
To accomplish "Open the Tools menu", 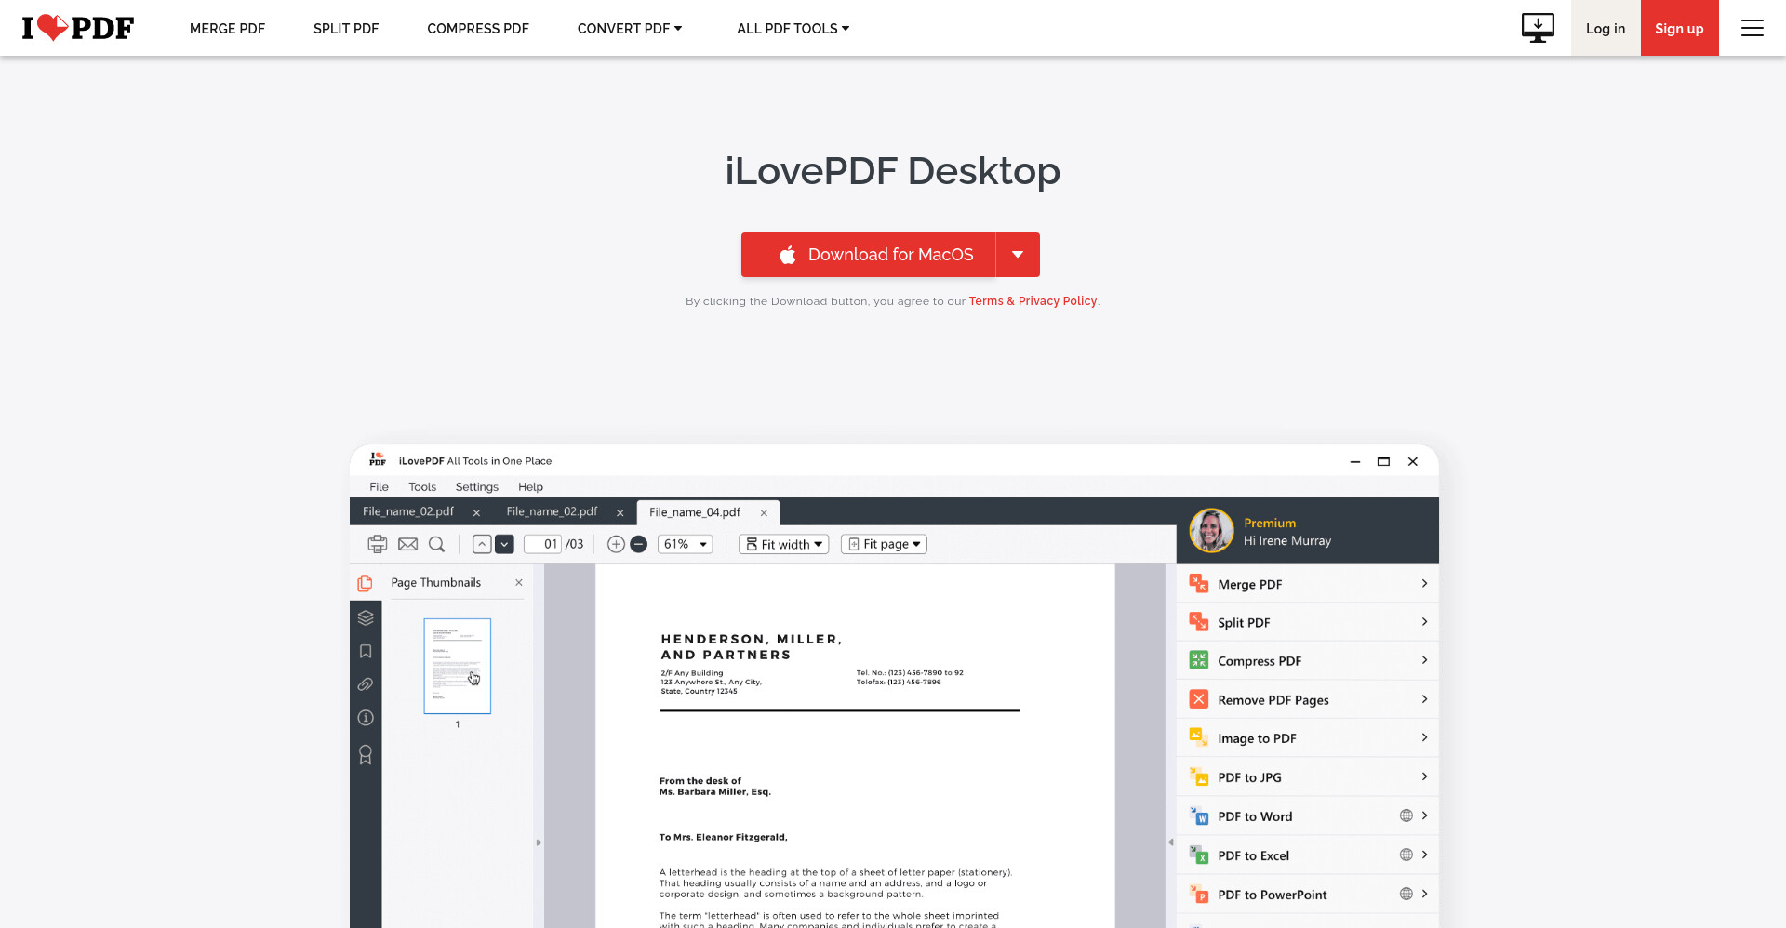I will point(422,486).
